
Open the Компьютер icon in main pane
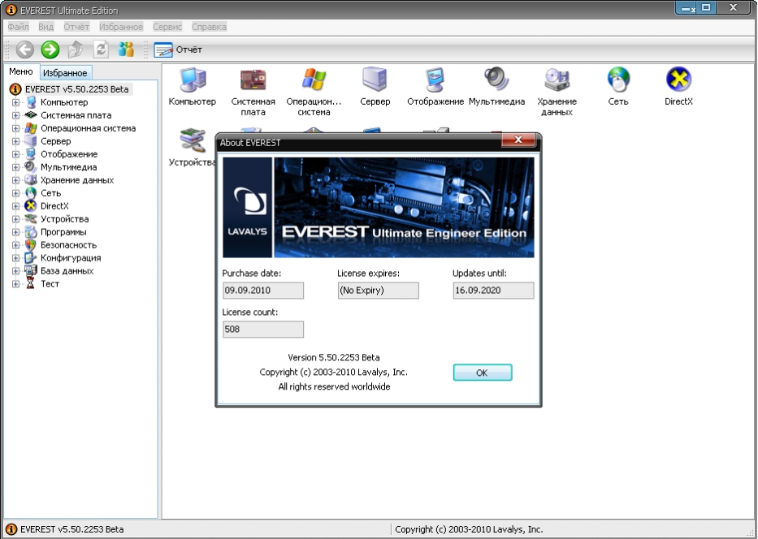pyautogui.click(x=193, y=81)
